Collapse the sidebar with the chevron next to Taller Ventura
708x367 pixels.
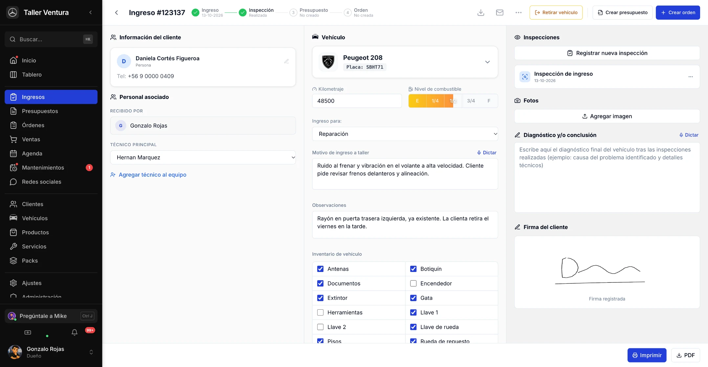click(x=91, y=12)
